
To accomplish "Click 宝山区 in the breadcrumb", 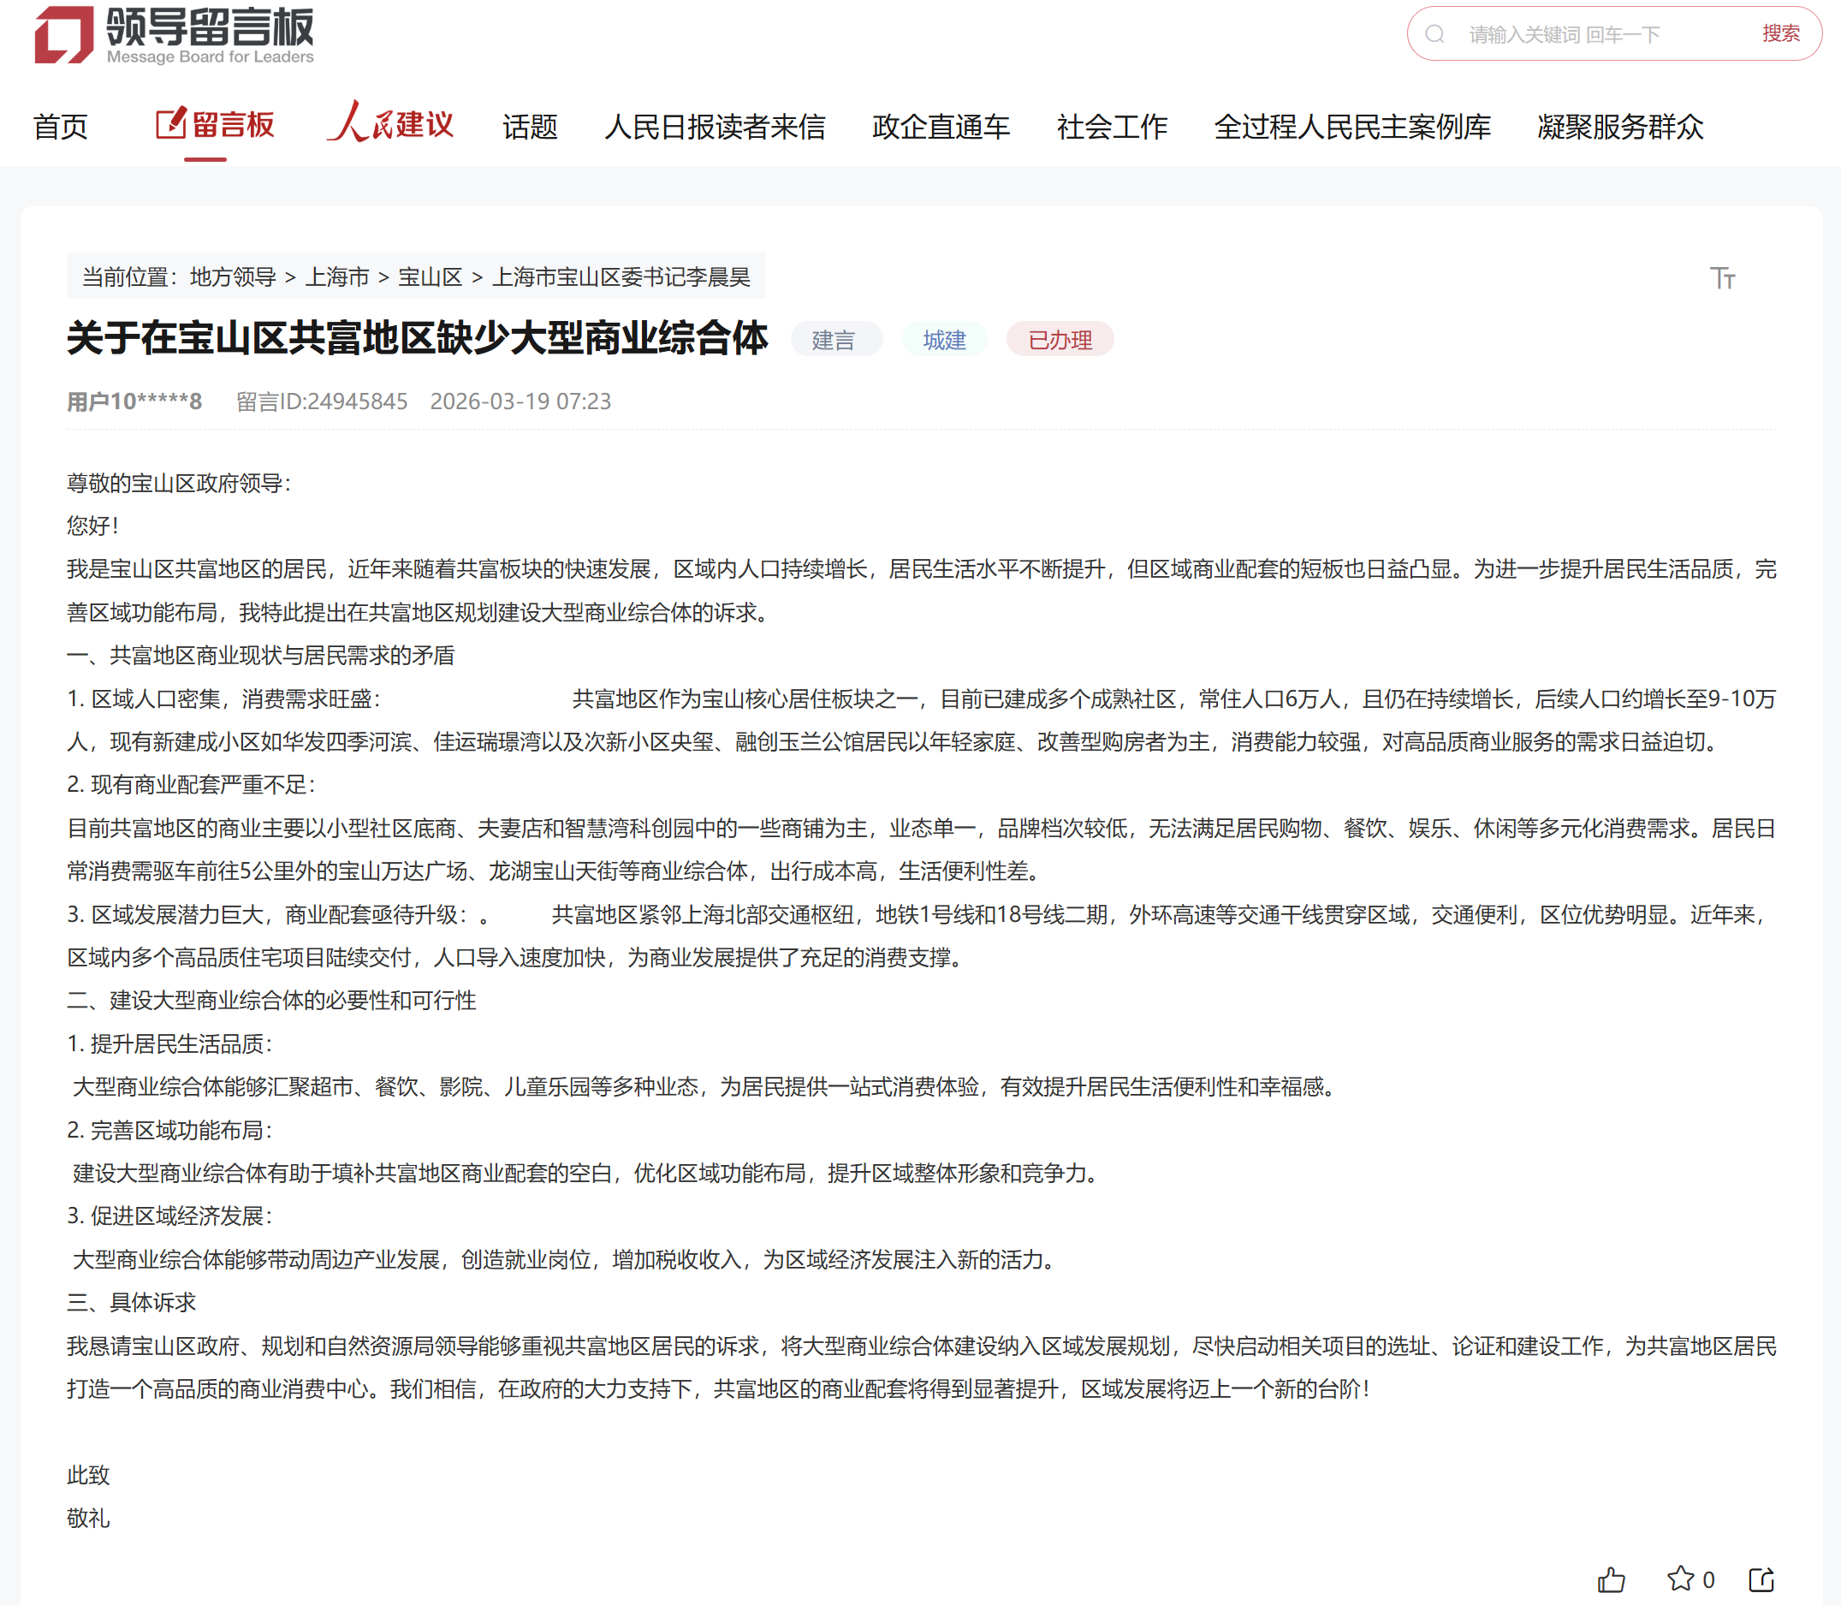I will [430, 276].
